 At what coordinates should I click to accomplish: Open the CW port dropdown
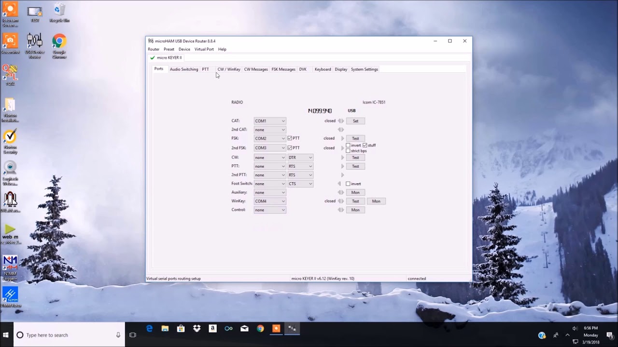pos(270,158)
